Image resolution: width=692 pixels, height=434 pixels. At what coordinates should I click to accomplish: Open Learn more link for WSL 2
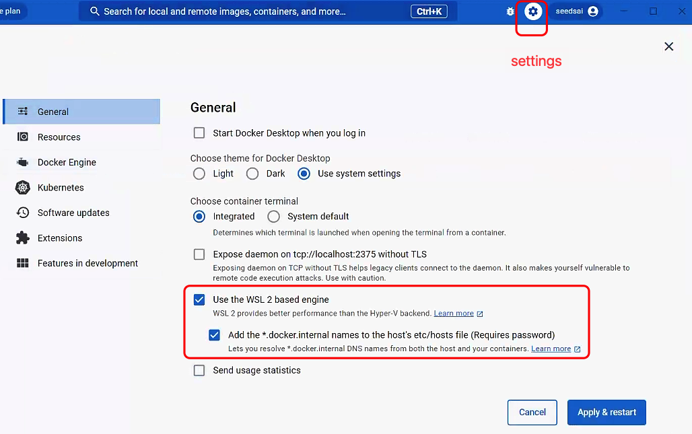[454, 313]
